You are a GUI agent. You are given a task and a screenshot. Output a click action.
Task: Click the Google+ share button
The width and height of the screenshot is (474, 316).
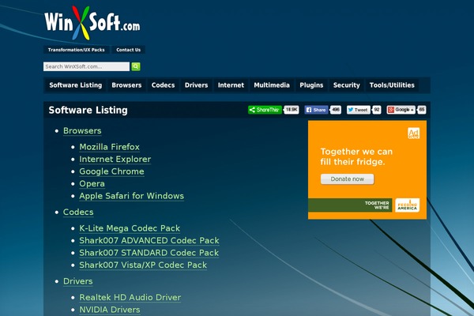(x=401, y=110)
